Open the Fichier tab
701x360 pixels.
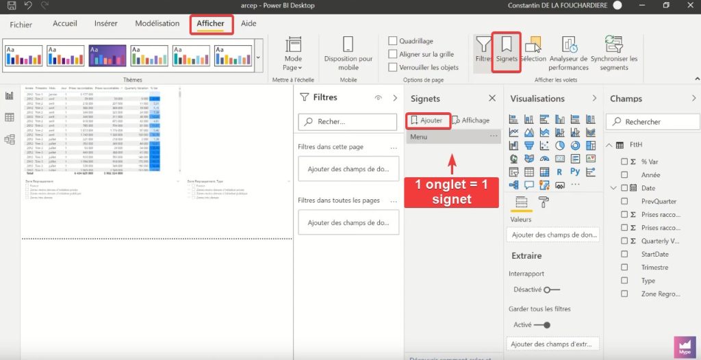coord(21,25)
